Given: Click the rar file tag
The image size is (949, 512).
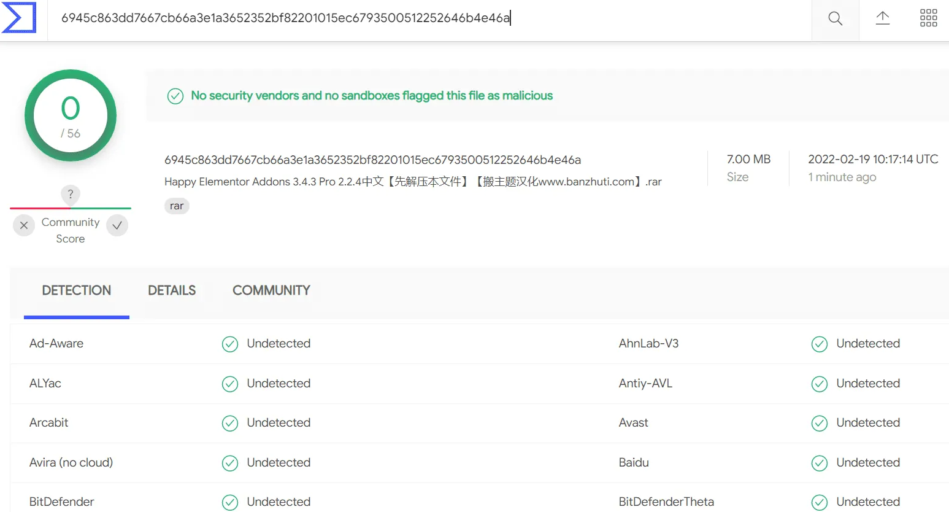Looking at the screenshot, I should [x=177, y=206].
